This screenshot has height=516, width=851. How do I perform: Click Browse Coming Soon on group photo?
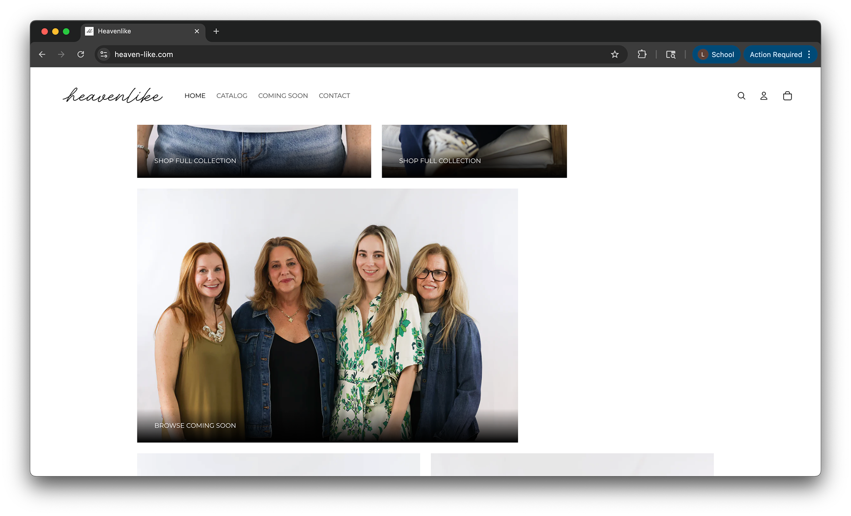point(195,426)
